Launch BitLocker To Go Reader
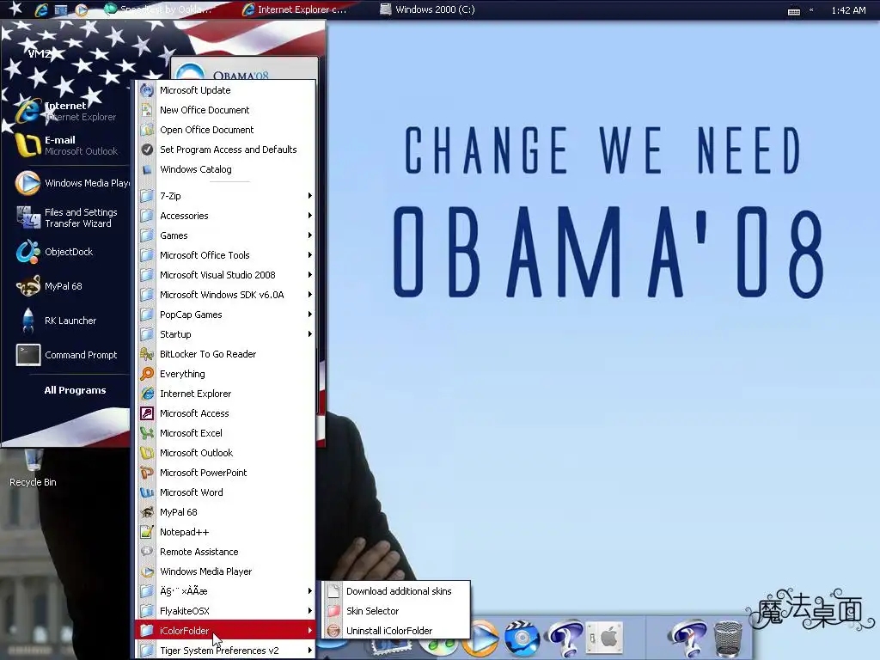Viewport: 880px width, 660px height. [x=226, y=354]
